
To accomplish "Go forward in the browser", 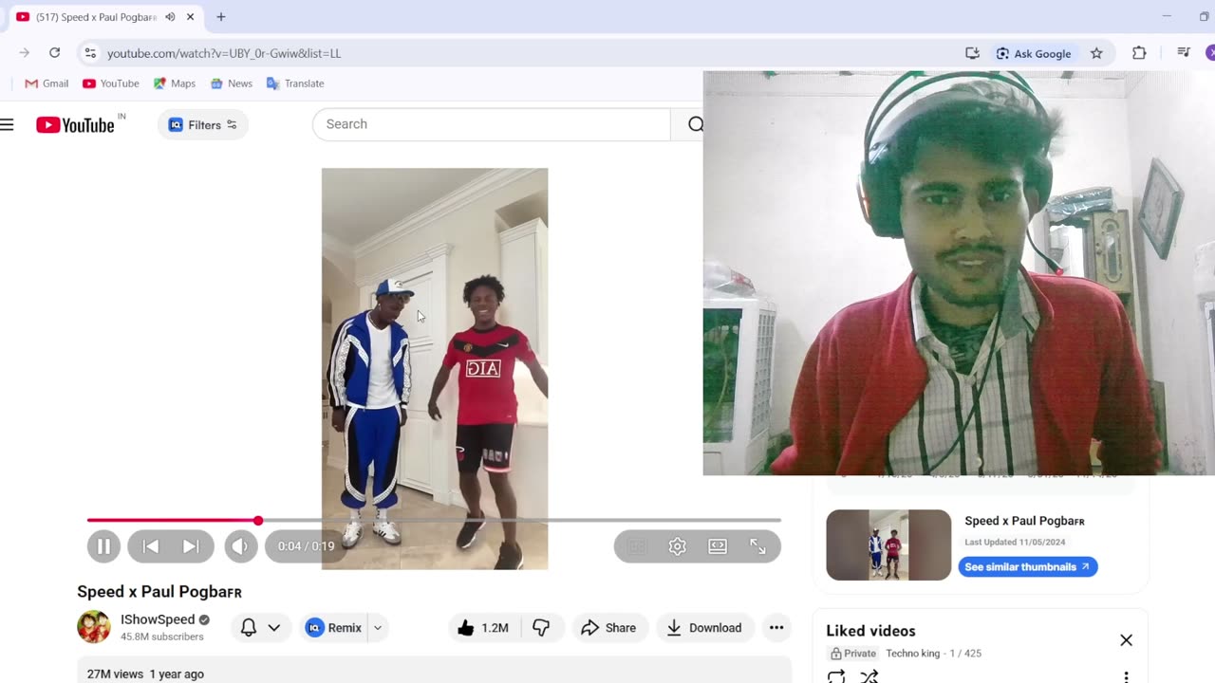I will coord(24,53).
